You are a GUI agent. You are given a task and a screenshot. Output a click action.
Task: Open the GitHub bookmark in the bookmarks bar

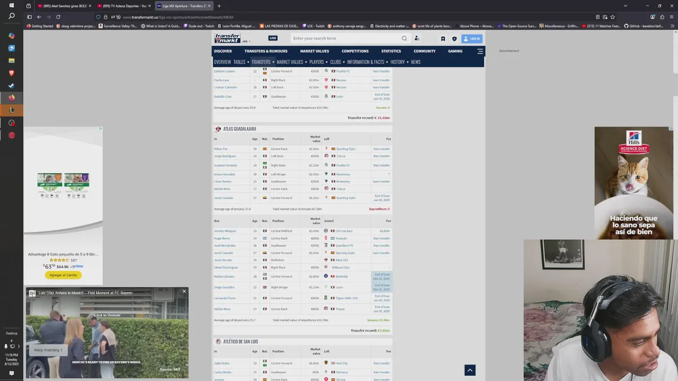point(644,26)
